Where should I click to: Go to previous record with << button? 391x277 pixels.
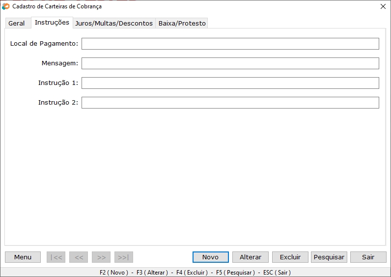(x=79, y=257)
